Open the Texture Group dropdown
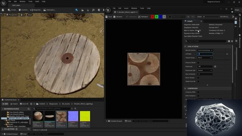This screenshot has height=136, width=242. click(205, 58)
